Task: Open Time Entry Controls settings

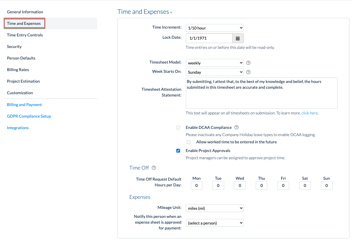Action: tap(25, 35)
